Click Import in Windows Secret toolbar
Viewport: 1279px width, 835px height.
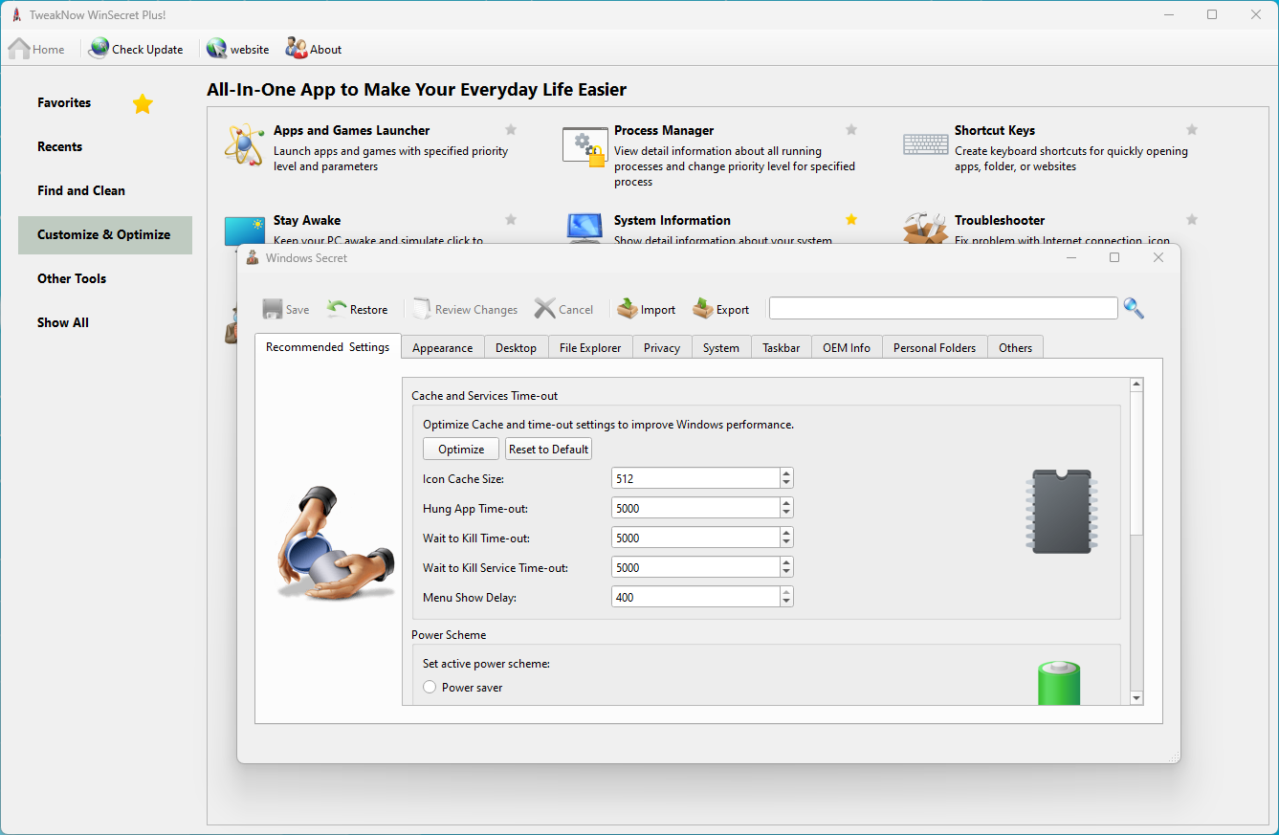(647, 309)
